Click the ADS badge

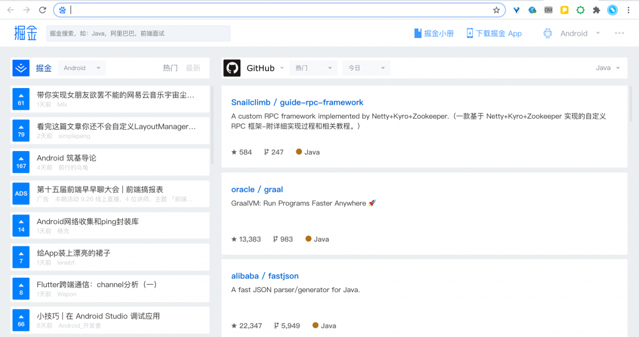[x=21, y=193]
